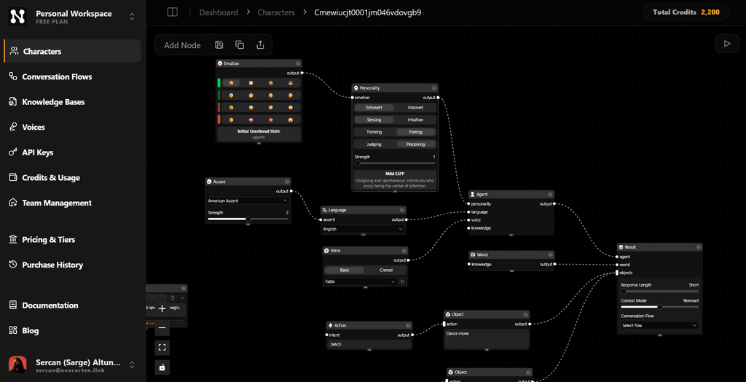Click the Add Node button

(x=182, y=45)
